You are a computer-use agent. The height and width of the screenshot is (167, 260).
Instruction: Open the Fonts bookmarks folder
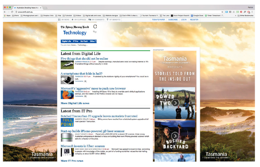pos(15,15)
